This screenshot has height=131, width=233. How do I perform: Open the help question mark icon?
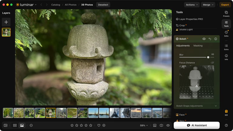coord(226,125)
